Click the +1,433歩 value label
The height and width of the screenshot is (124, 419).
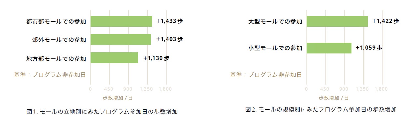(169, 21)
